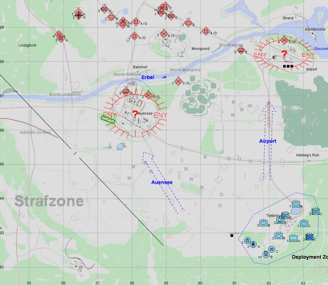
Task: Click blue infantry unit 3 C
Action: pos(315,212)
